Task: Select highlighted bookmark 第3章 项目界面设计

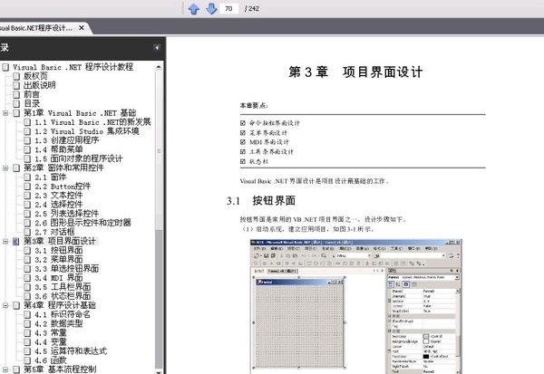Action: pyautogui.click(x=60, y=241)
